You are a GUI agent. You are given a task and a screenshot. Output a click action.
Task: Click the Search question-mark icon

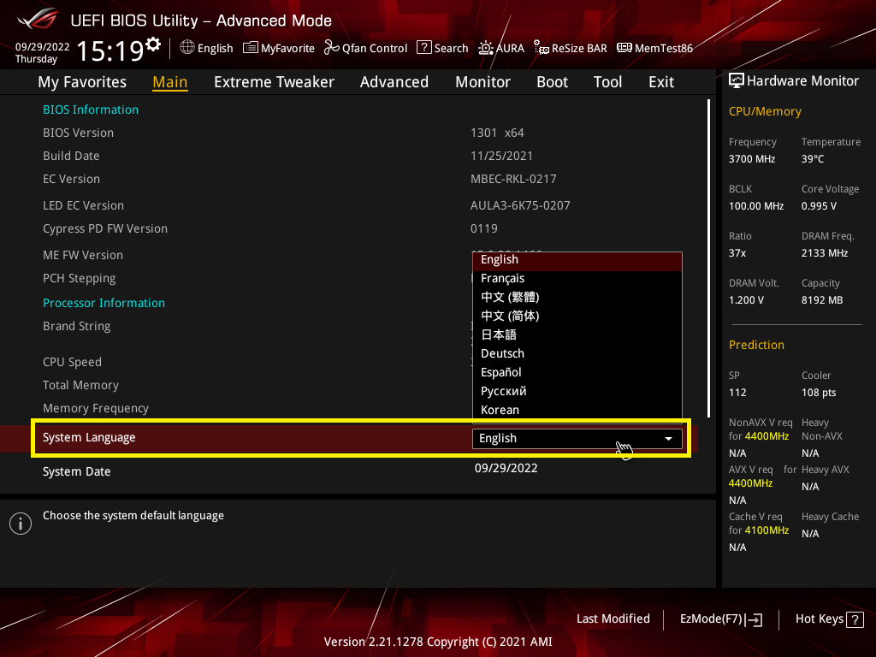point(424,48)
